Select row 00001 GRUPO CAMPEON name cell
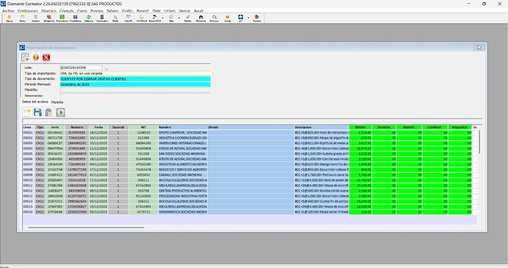The width and height of the screenshot is (508, 268). 183,133
